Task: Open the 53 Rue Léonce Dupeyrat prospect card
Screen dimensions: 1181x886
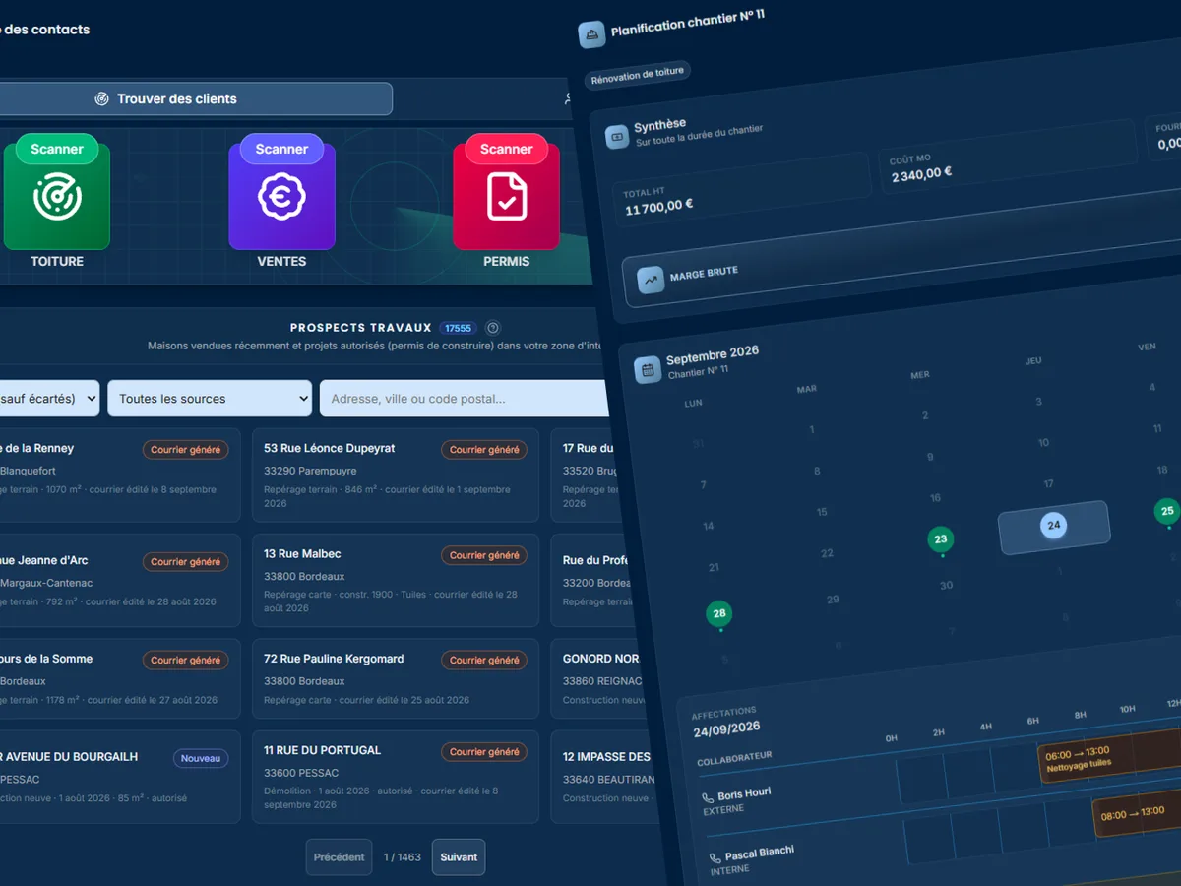Action: (396, 475)
